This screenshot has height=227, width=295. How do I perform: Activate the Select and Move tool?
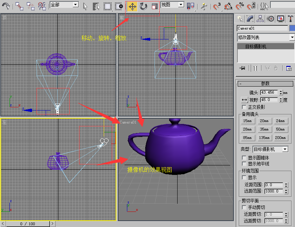pyautogui.click(x=133, y=7)
